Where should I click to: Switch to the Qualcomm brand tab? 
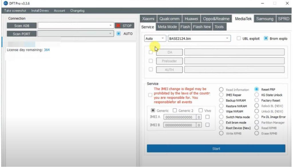click(169, 18)
